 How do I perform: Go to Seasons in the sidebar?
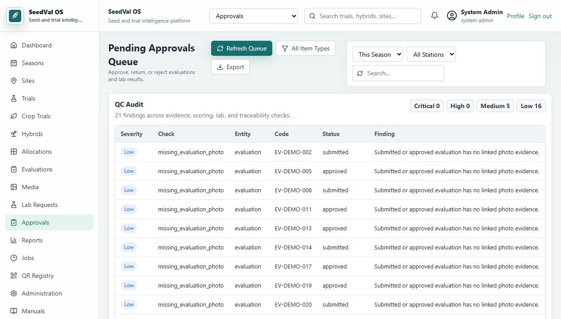point(50,63)
